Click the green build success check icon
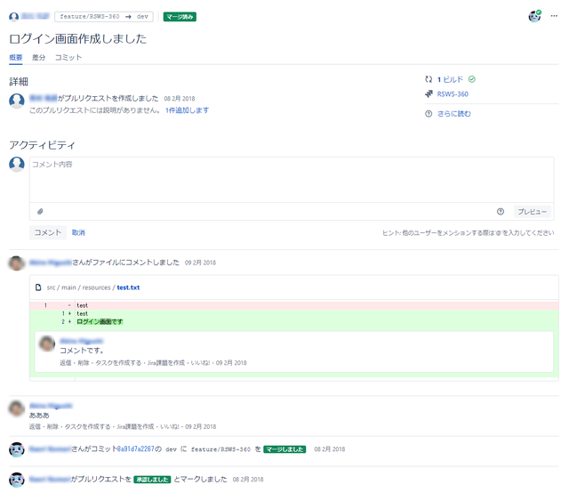 point(471,79)
